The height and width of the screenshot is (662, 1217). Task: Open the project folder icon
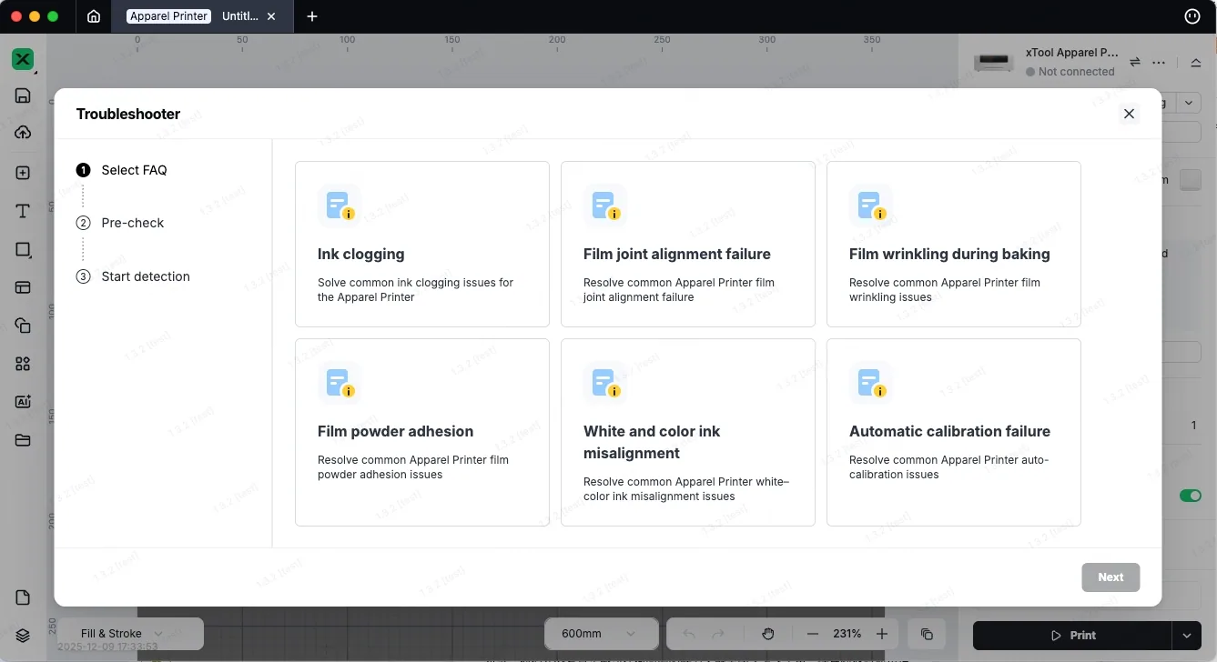coord(23,440)
